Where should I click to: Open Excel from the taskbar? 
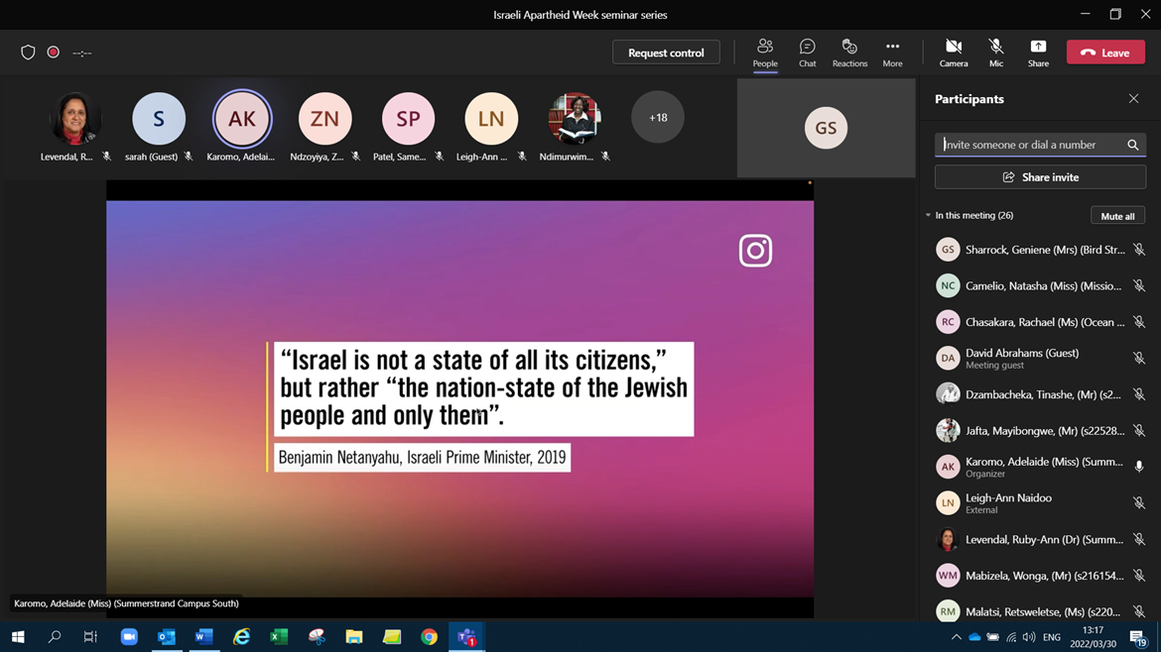tap(279, 636)
